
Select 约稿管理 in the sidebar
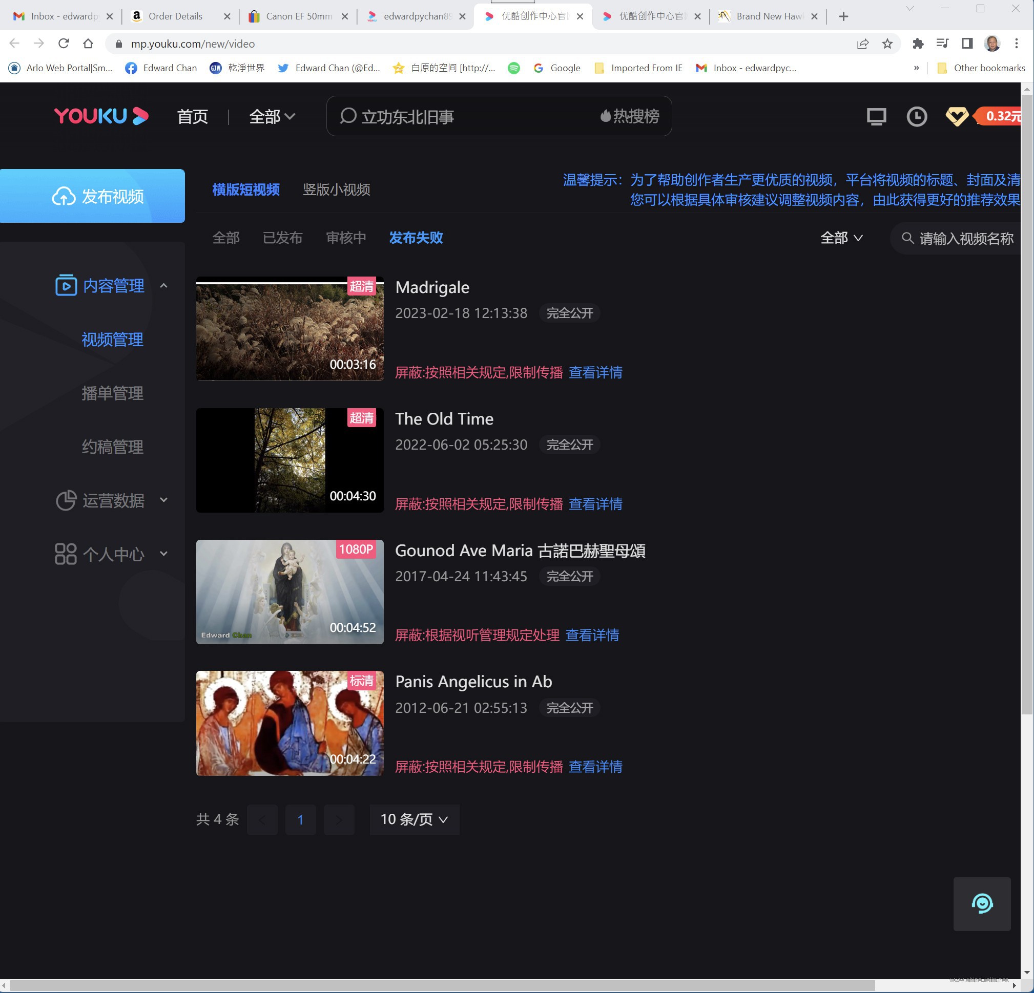tap(112, 447)
